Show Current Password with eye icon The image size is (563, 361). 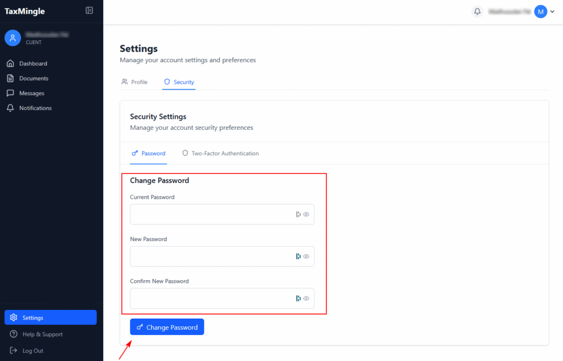tap(306, 215)
